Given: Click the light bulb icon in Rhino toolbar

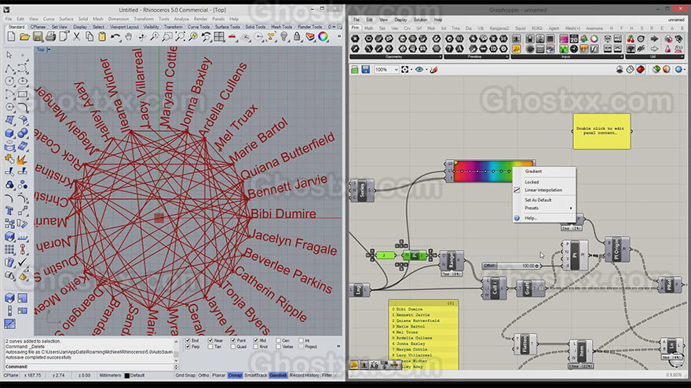Looking at the screenshot, I should click(283, 37).
